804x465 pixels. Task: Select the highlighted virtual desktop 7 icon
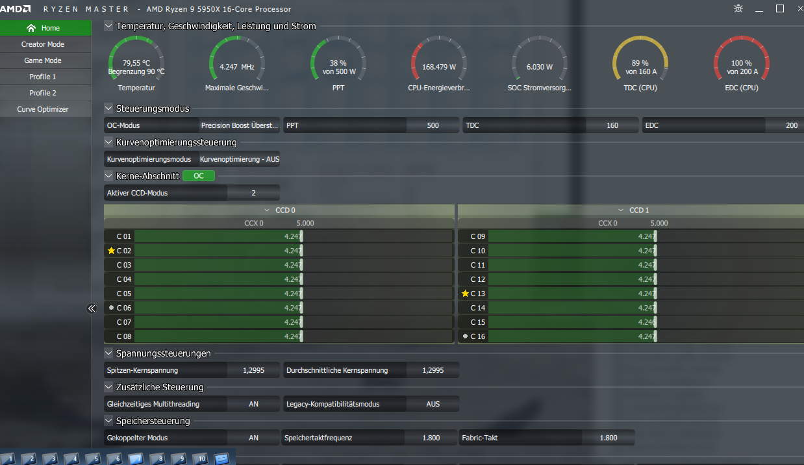click(135, 459)
